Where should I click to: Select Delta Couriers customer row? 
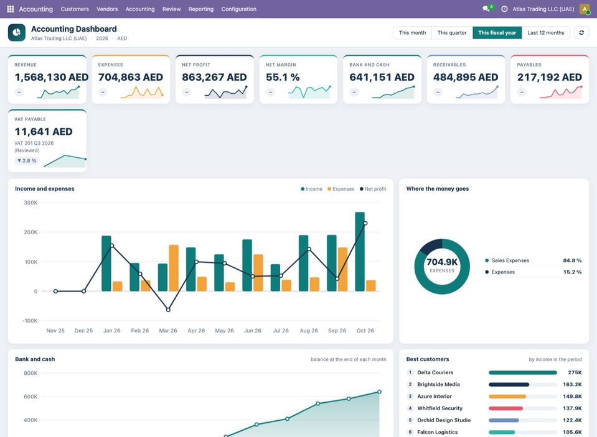click(x=494, y=373)
